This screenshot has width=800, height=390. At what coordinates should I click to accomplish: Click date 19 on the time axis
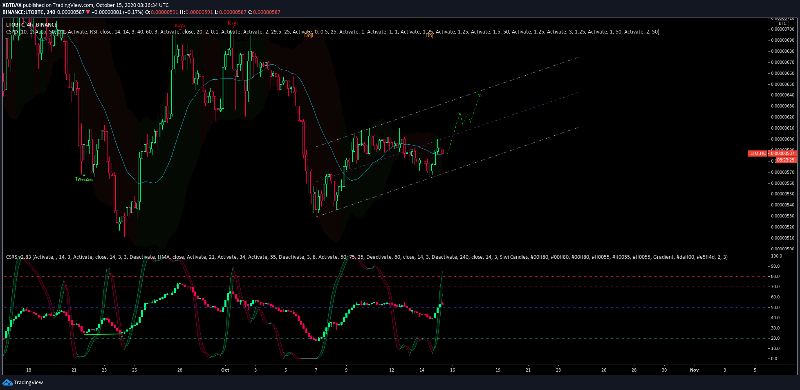[x=498, y=370]
